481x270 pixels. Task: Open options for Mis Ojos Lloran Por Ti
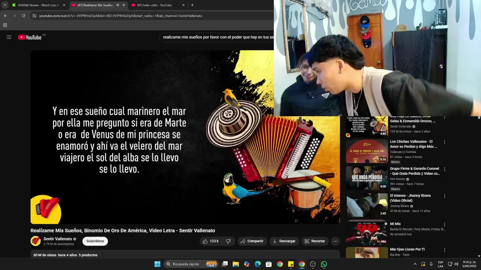[445, 250]
